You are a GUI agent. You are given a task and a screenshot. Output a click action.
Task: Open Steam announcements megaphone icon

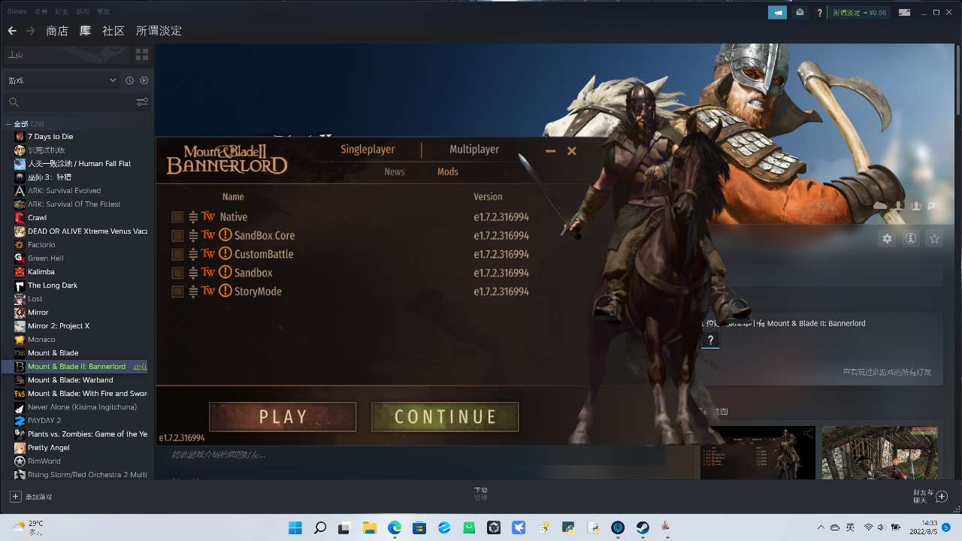[x=777, y=12]
